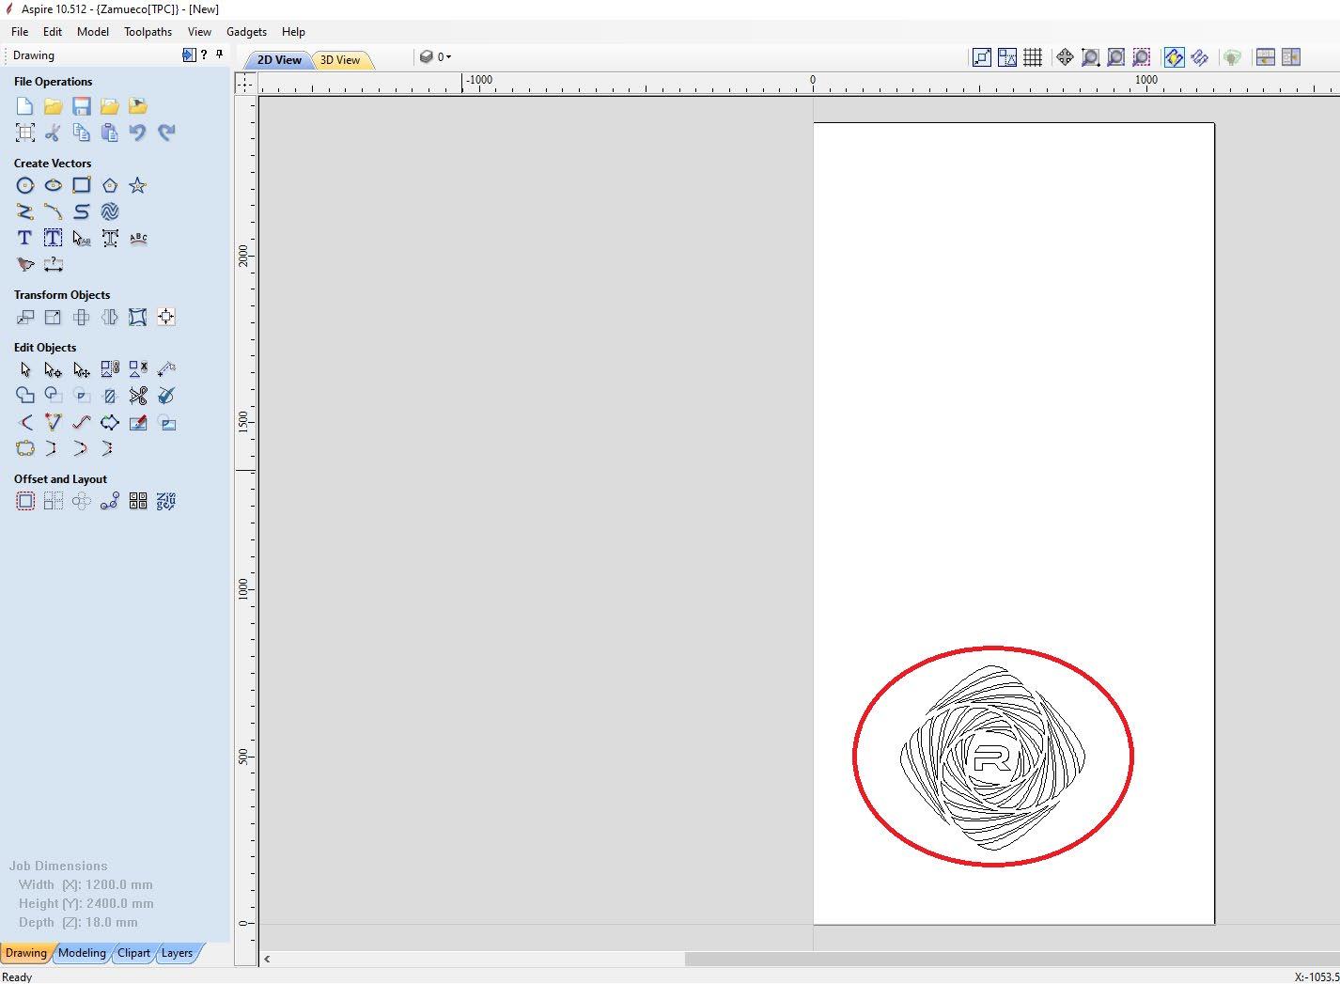Select the Draw Arc tool
Viewport: 1340px width, 984px height.
coord(54,211)
